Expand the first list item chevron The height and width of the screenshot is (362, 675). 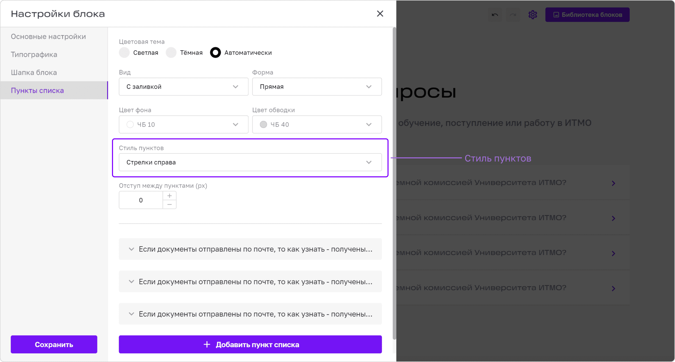pos(131,249)
